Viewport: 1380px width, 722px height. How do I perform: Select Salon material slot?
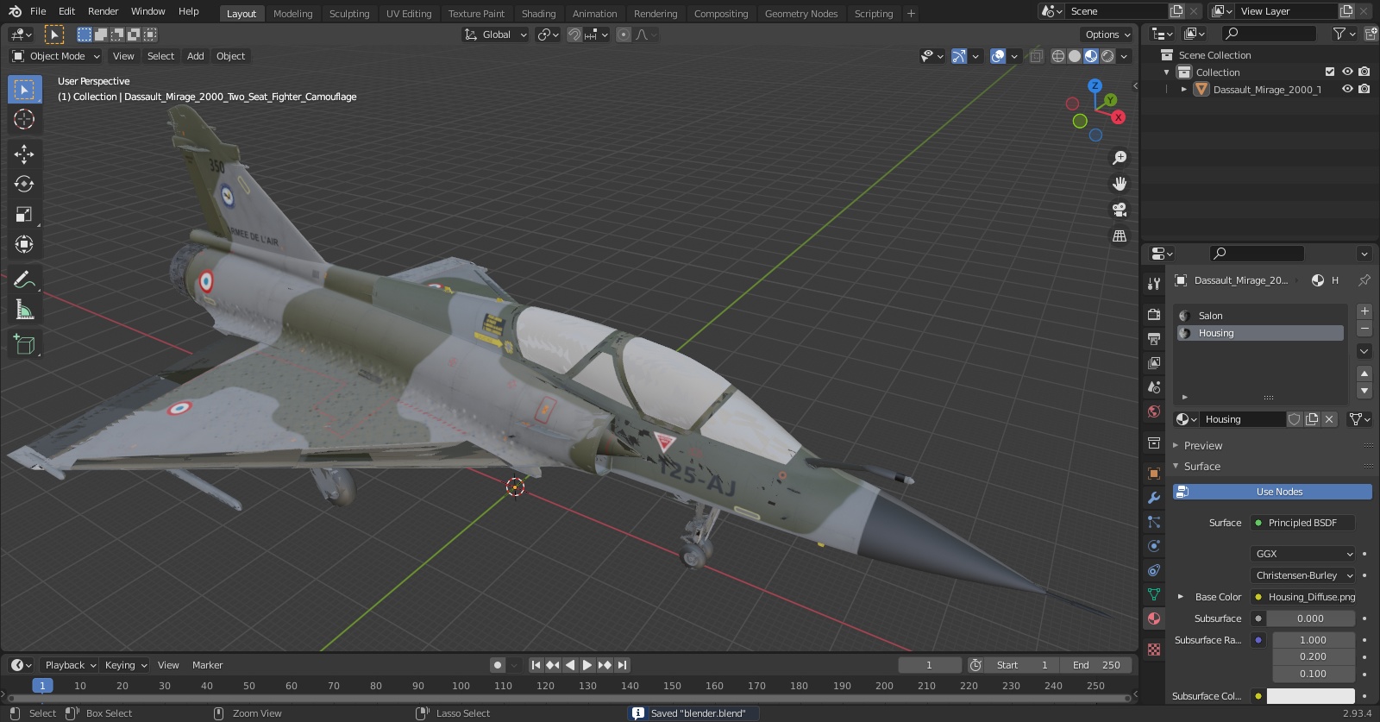pyautogui.click(x=1260, y=316)
